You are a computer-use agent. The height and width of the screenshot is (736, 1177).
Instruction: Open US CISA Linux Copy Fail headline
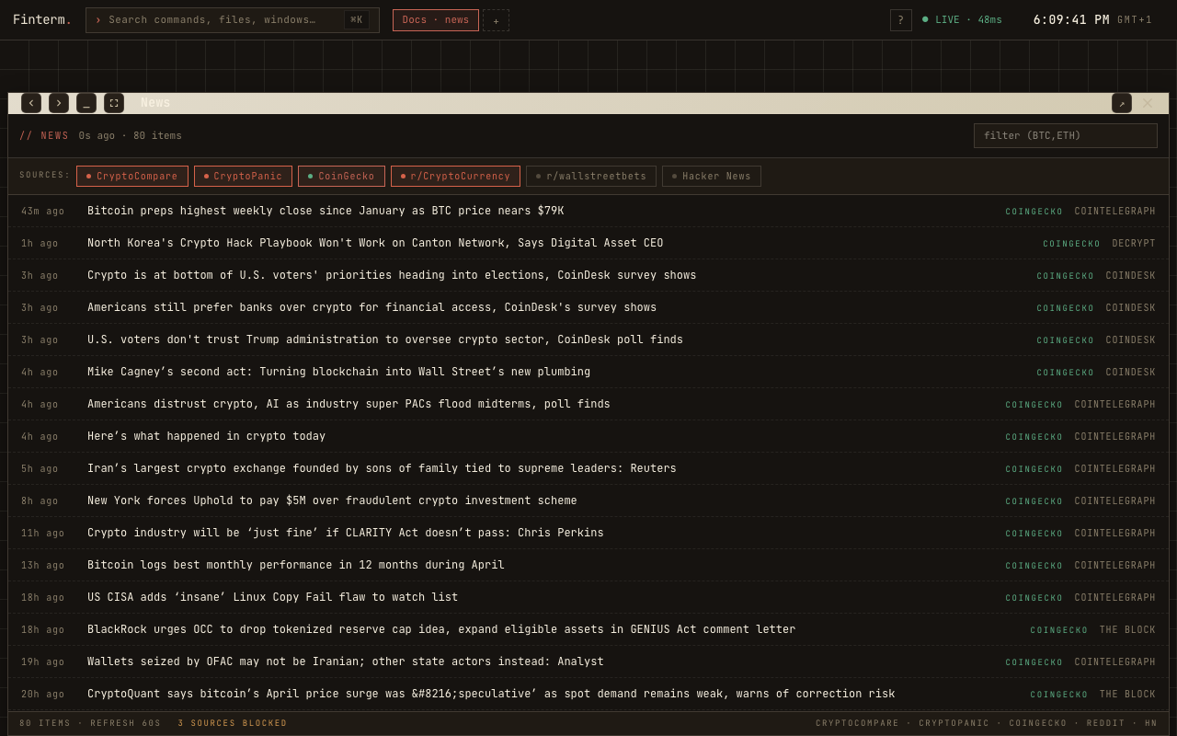click(x=273, y=598)
